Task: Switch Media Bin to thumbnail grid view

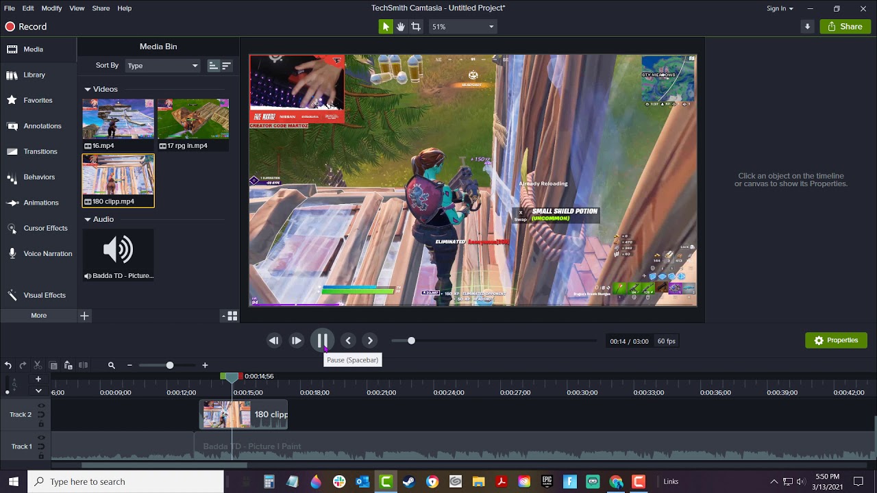Action: (x=232, y=316)
